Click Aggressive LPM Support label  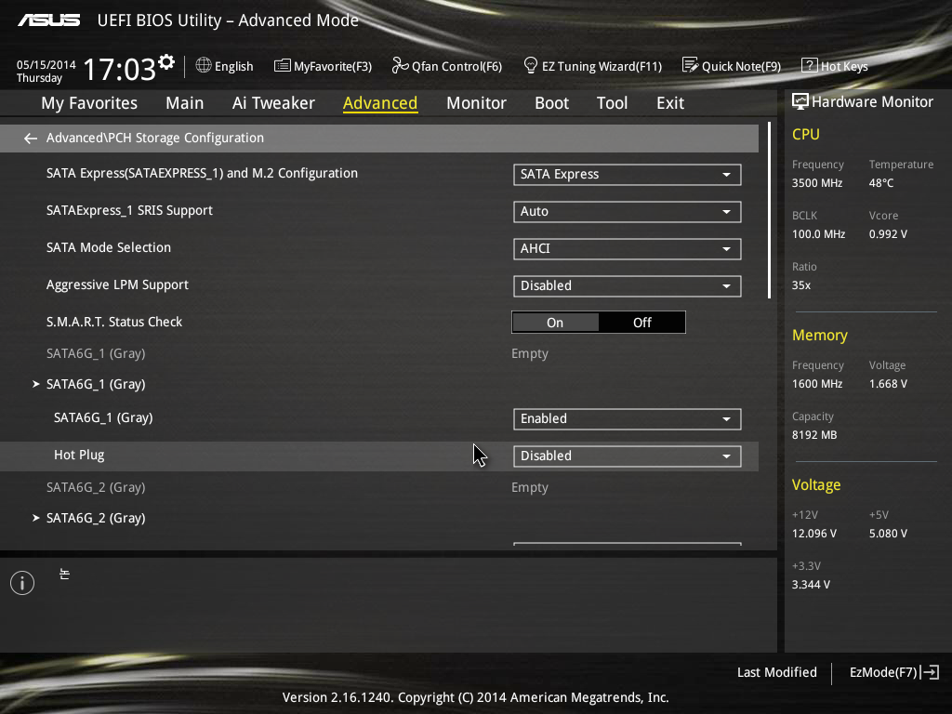click(x=117, y=284)
